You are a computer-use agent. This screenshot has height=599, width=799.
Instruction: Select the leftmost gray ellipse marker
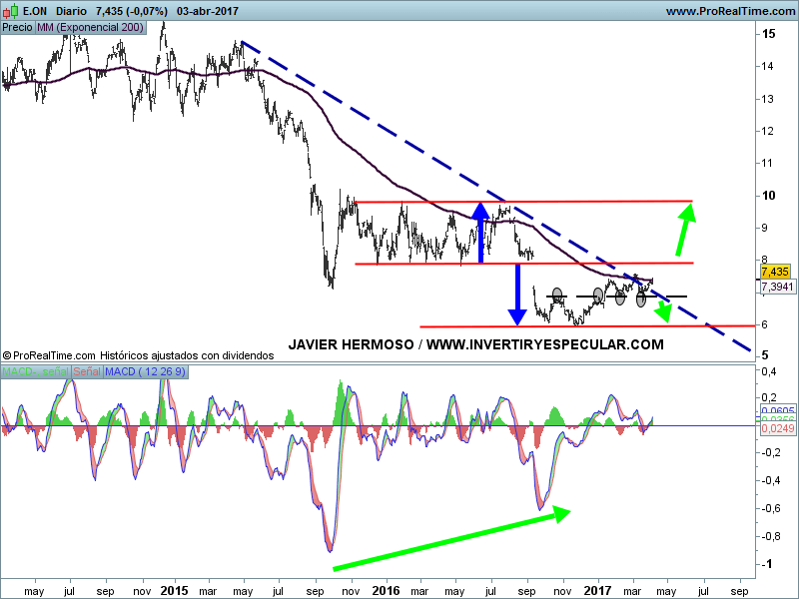(x=557, y=296)
